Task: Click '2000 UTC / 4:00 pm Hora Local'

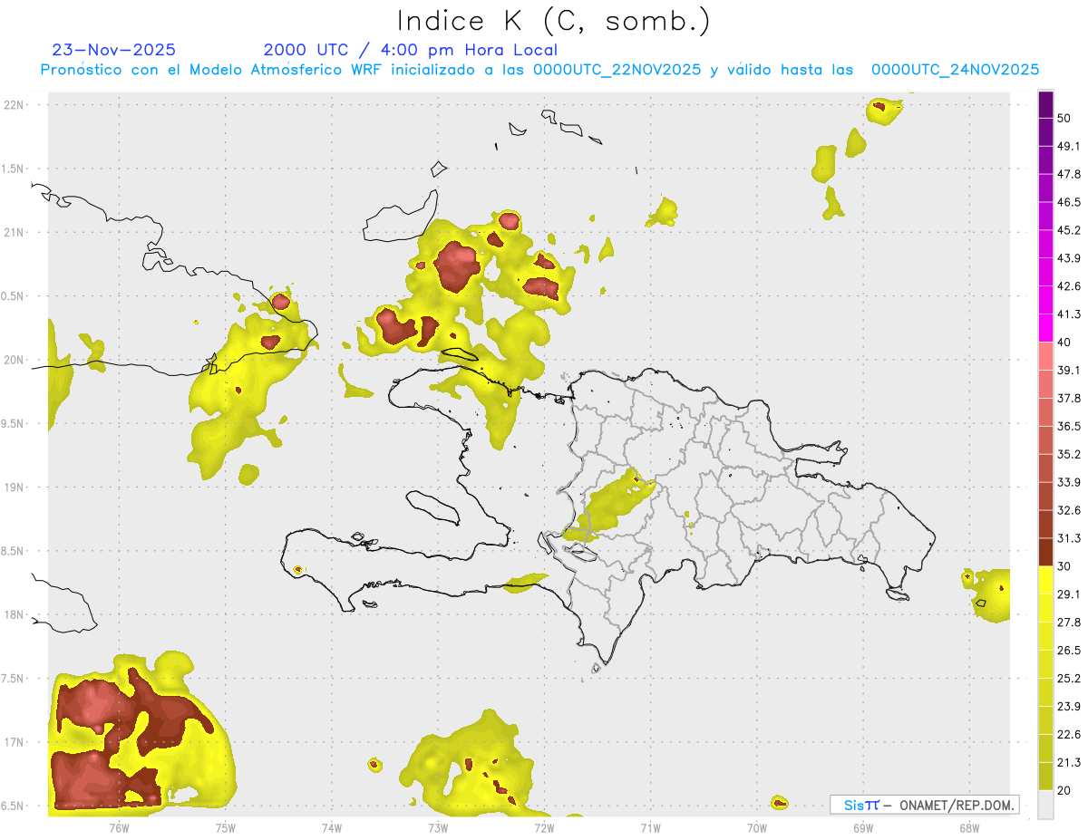Action: [411, 51]
